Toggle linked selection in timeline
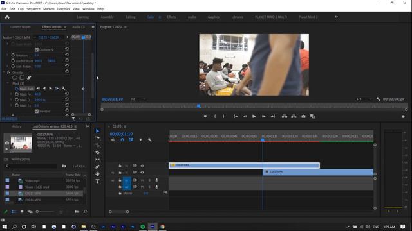 (131, 140)
